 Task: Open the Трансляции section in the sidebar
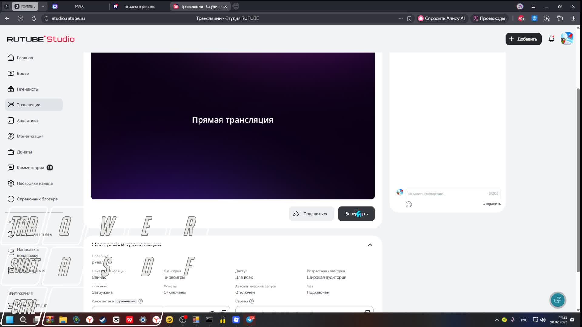click(x=29, y=104)
